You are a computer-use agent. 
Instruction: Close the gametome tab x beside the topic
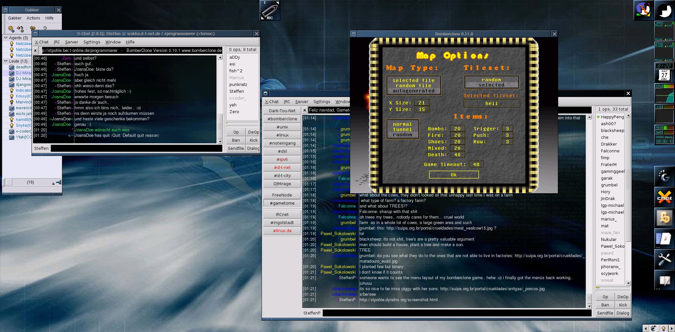click(x=305, y=110)
